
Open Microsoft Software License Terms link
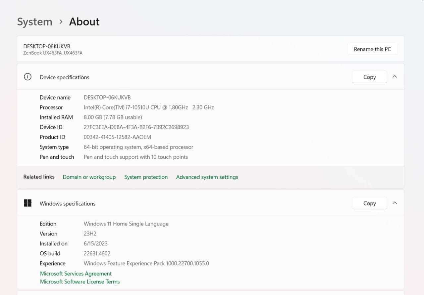(x=80, y=281)
